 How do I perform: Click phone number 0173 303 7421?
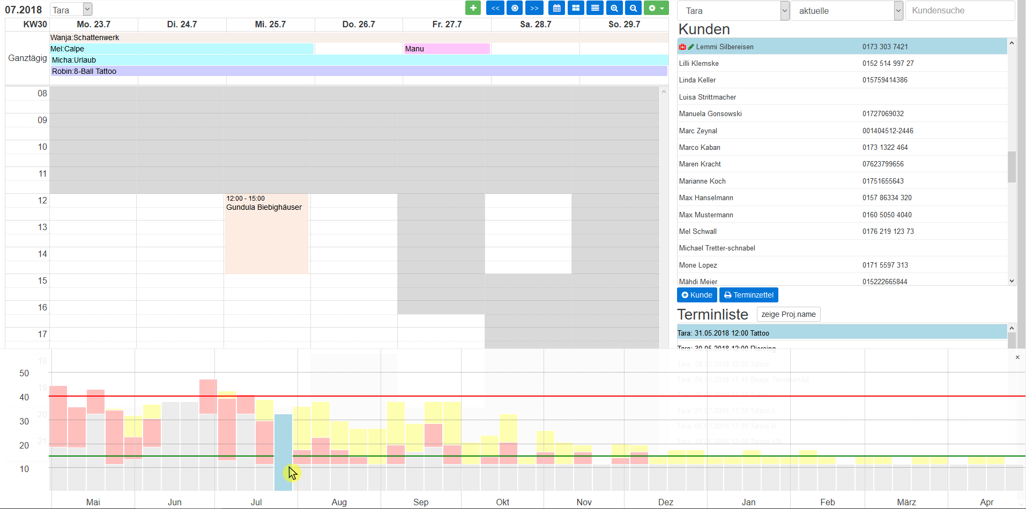click(x=885, y=47)
